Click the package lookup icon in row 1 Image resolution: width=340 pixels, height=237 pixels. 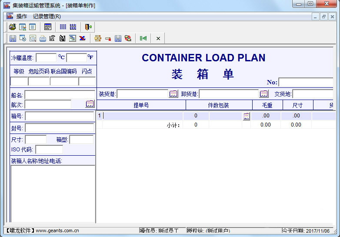click(247, 116)
